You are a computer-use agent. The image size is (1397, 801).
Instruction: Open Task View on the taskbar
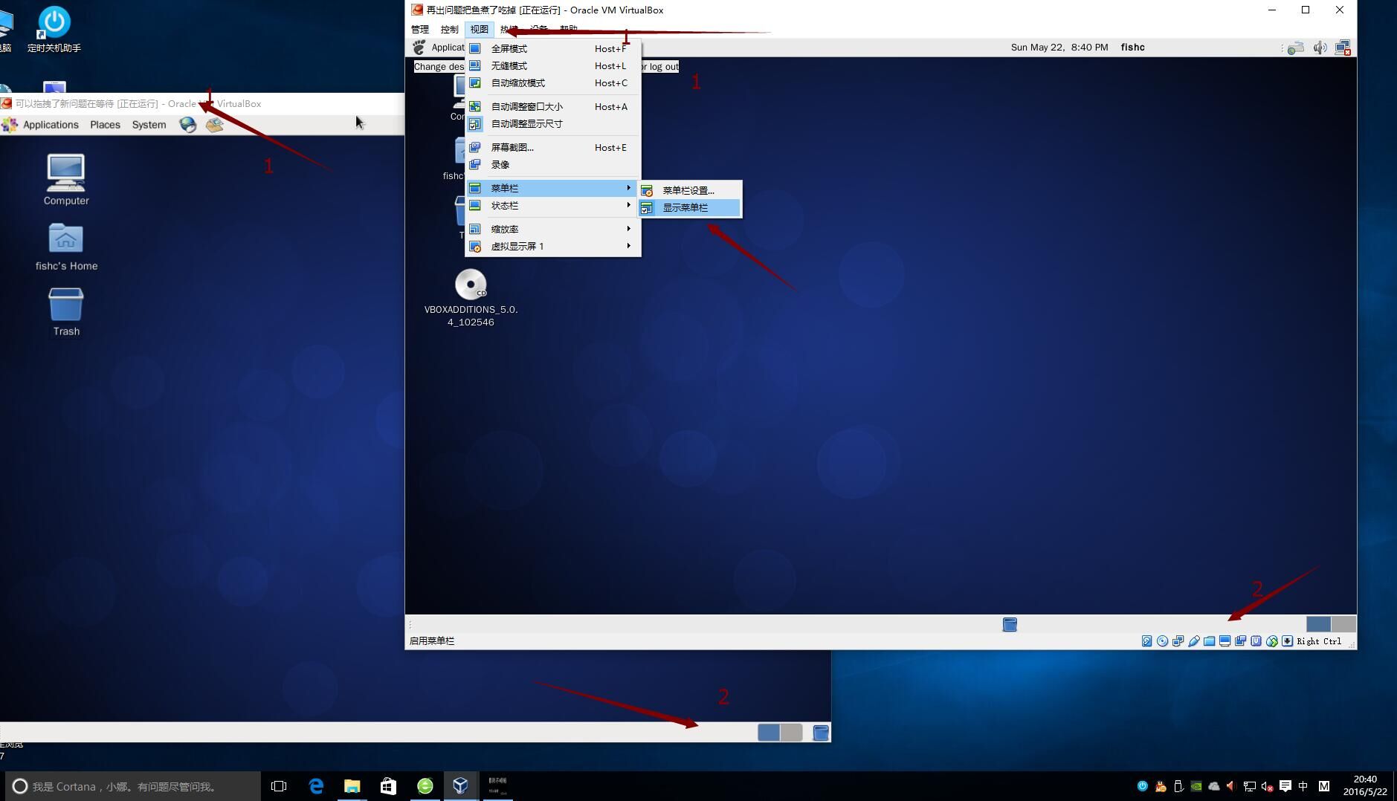click(279, 786)
